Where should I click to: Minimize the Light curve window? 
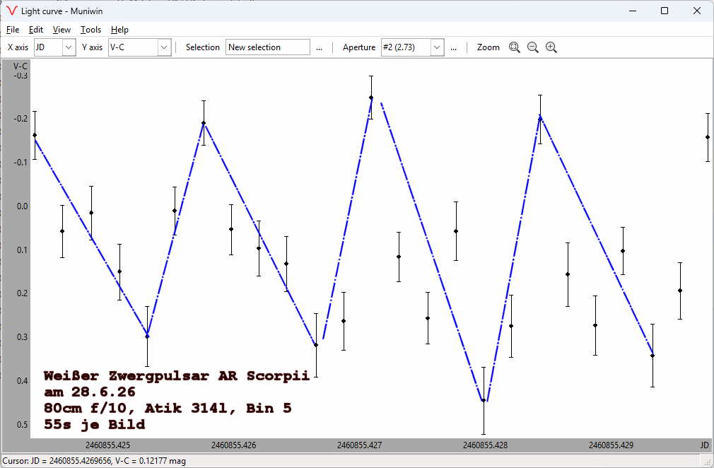pos(632,11)
